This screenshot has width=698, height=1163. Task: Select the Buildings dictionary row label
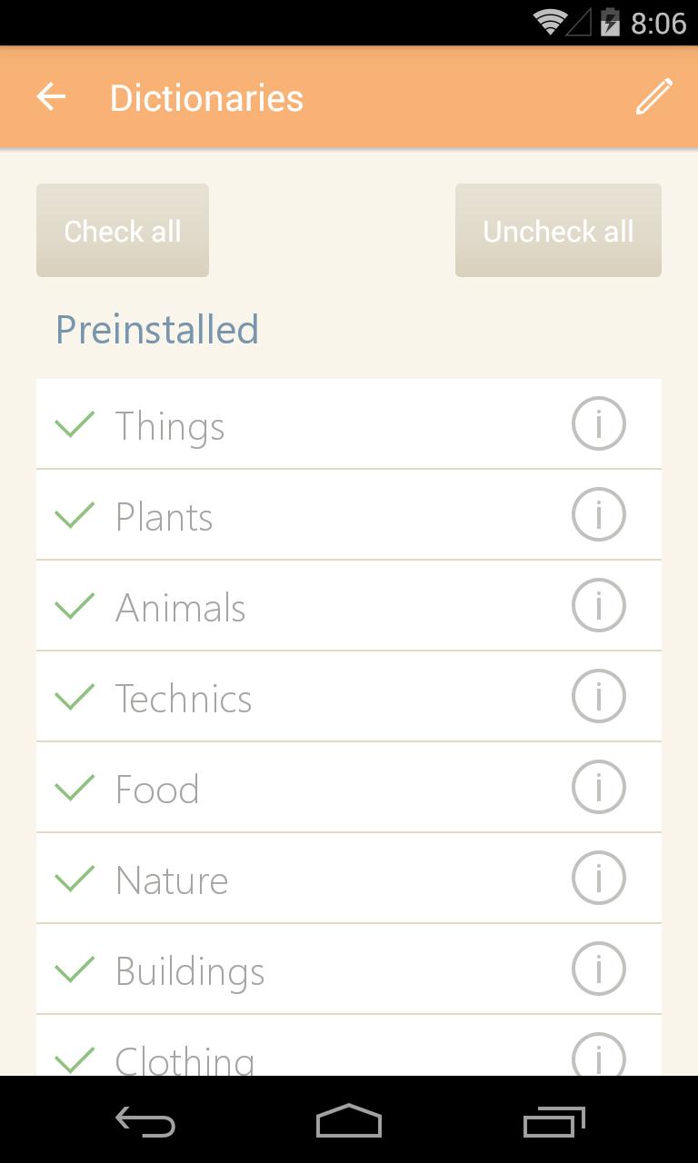point(190,971)
